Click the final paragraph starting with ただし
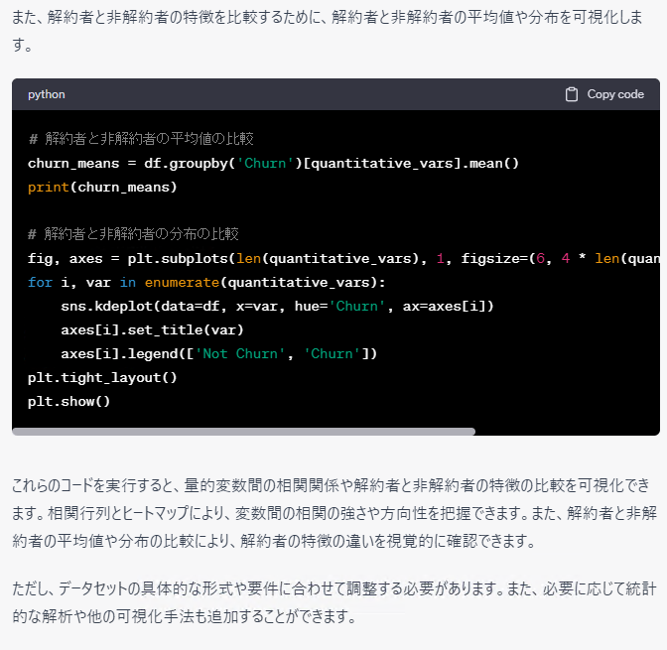The width and height of the screenshot is (667, 650). 333,602
